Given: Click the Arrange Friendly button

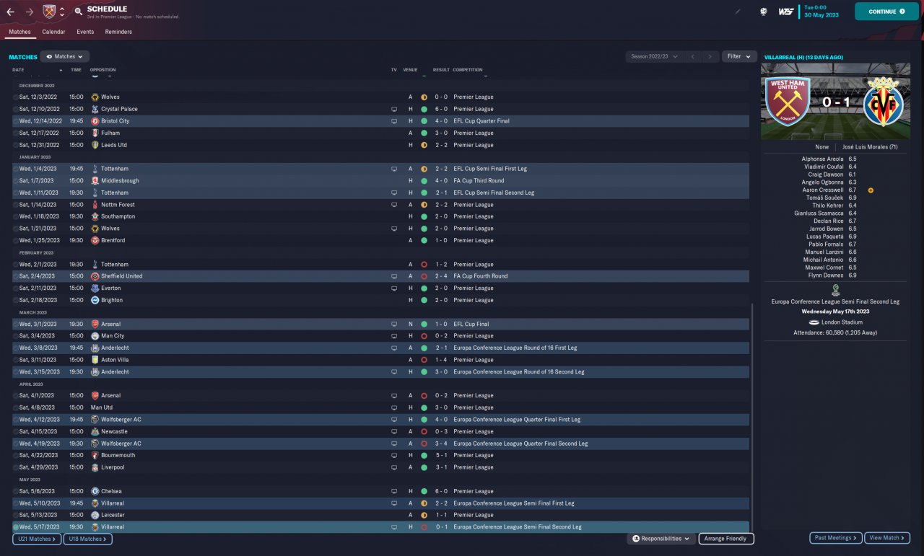Looking at the screenshot, I should point(726,539).
